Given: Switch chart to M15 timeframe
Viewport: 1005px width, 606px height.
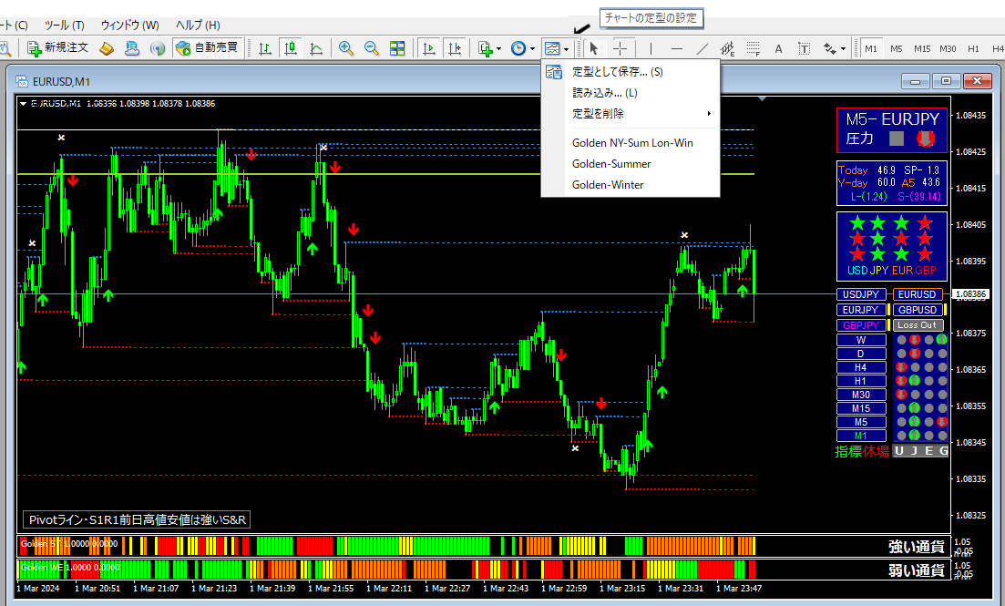Looking at the screenshot, I should [922, 48].
